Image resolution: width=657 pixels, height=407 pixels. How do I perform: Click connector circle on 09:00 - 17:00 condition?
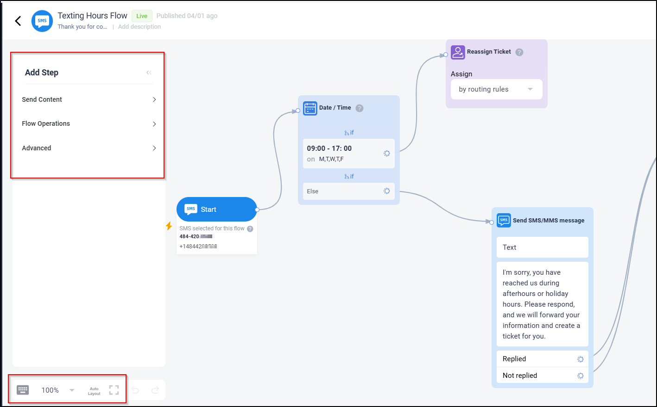tap(387, 154)
